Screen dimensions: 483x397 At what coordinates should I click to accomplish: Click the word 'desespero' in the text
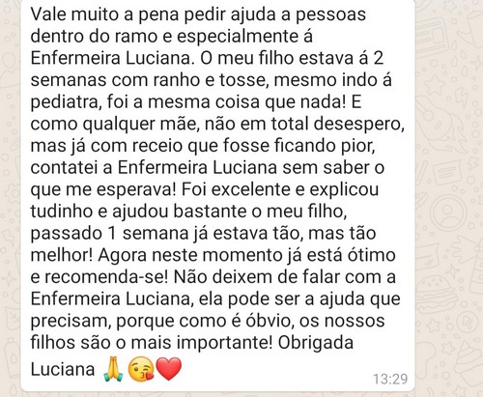pyautogui.click(x=358, y=125)
